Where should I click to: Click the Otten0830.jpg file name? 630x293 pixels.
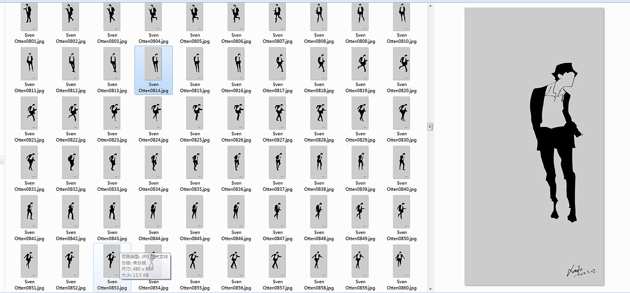402,137
